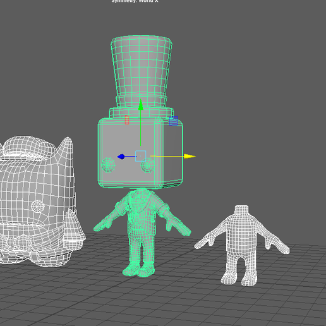Select the green wireframe character body
The height and width of the screenshot is (326, 326).
(142, 232)
